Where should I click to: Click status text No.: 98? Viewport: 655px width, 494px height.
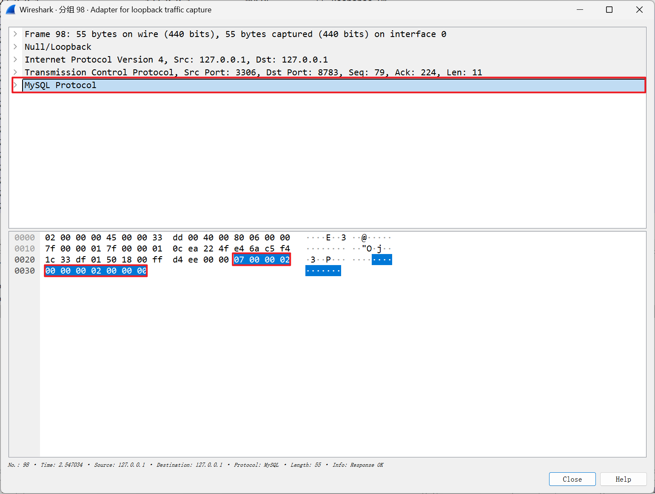19,465
